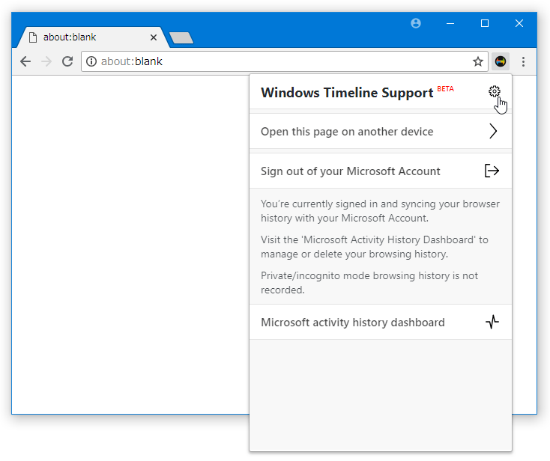550x461 pixels.
Task: Close the about:blank tab
Action: [x=154, y=37]
